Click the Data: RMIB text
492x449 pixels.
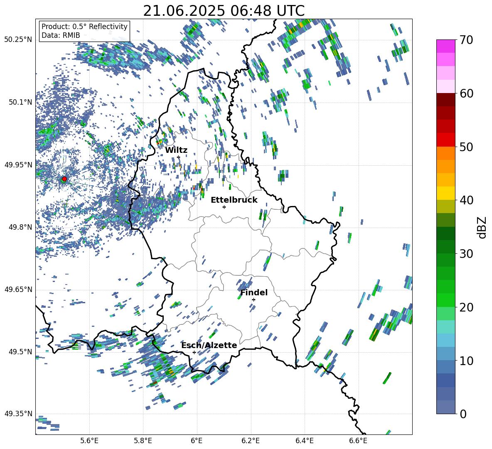pos(61,35)
